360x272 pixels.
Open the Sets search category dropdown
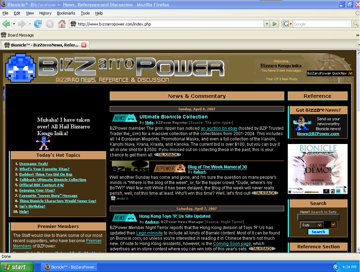311,224
